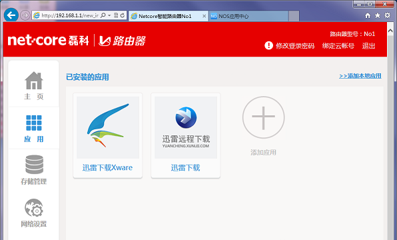Click the 路由器 brand logo in the header
Viewport: 397px width, 240px height.
[x=122, y=41]
